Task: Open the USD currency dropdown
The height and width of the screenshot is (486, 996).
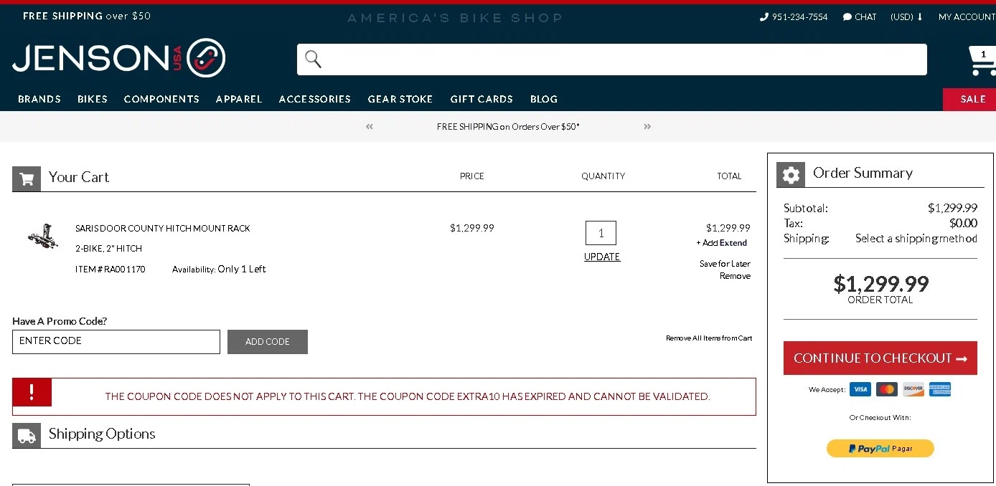Action: [906, 17]
